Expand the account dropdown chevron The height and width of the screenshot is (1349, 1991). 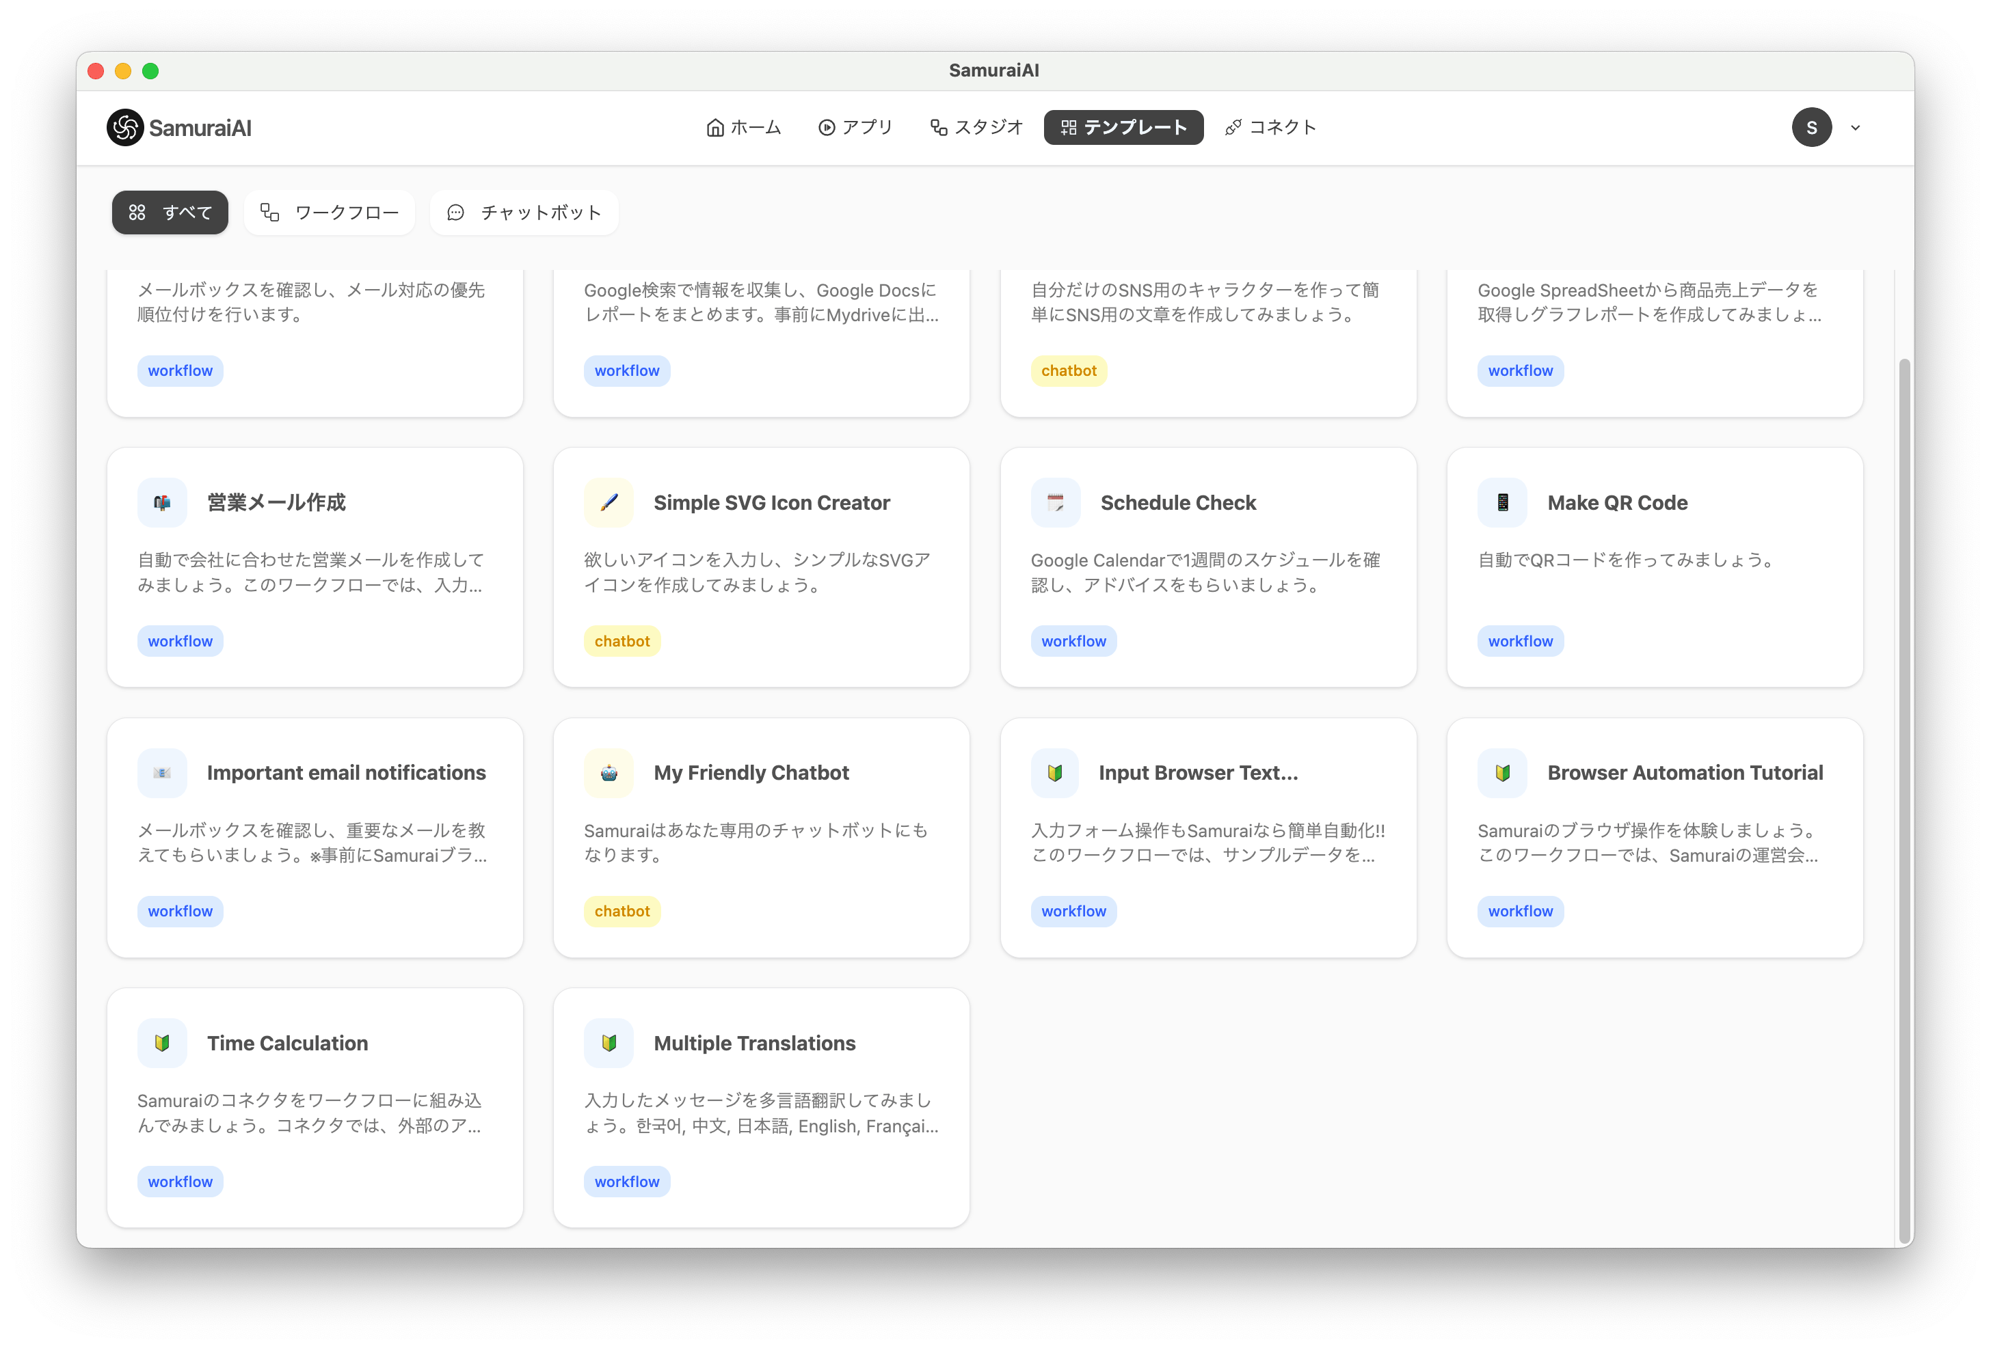click(1855, 128)
